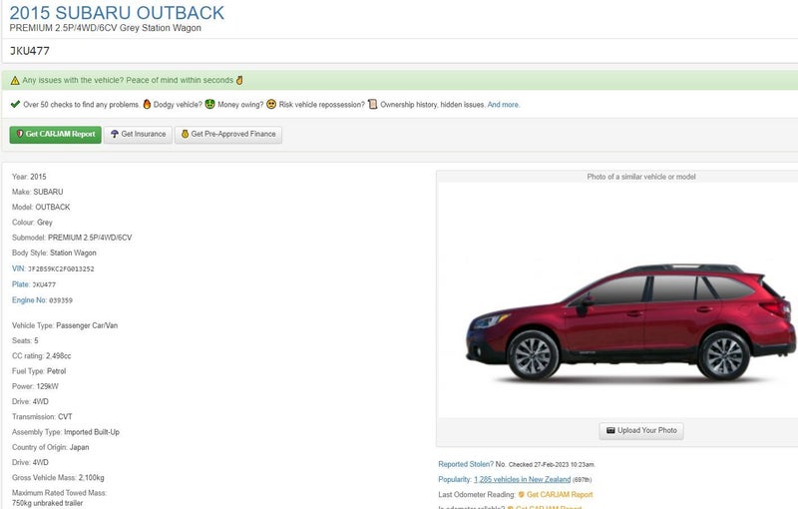Click the '2015 SUBARU OUTBACK' page heading
Viewport: 798px width, 509px height.
117,13
